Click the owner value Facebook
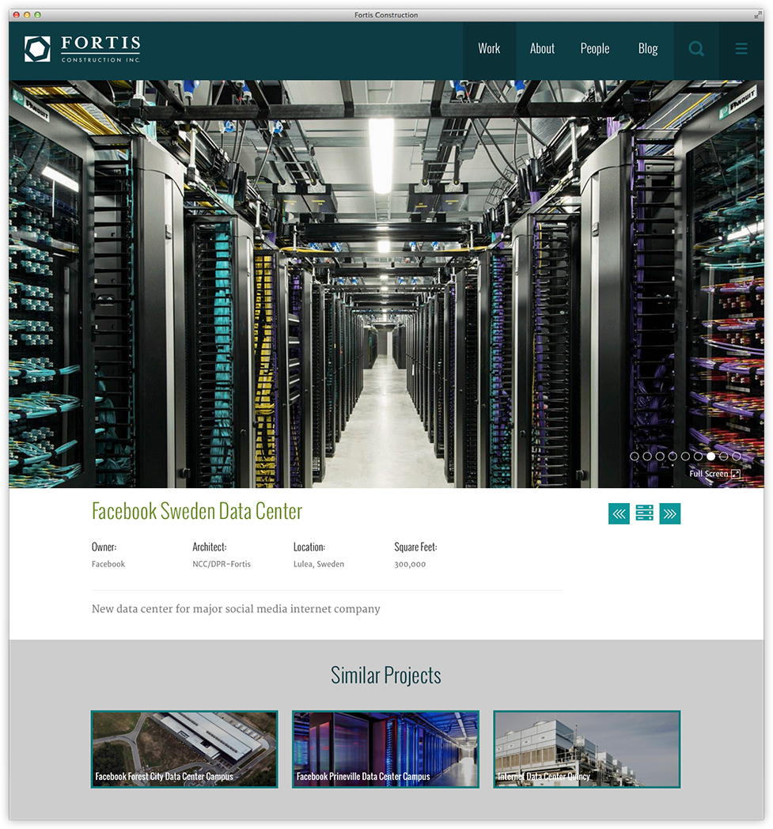The image size is (773, 829). coord(108,564)
